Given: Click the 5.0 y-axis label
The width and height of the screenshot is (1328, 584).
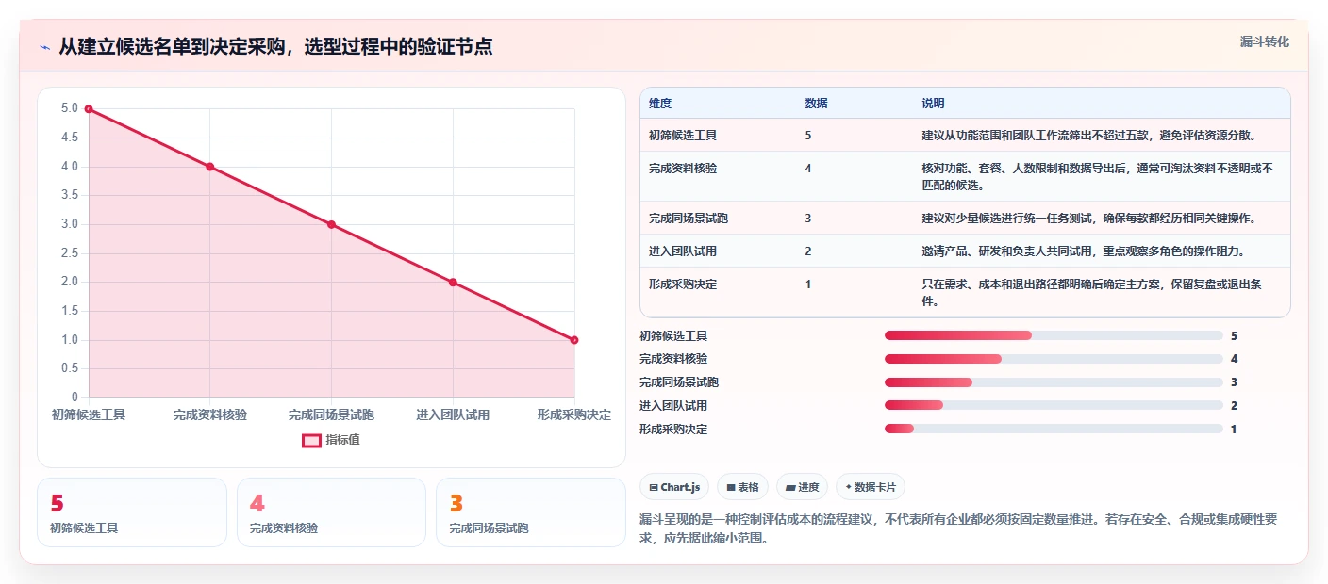Looking at the screenshot, I should click(x=70, y=108).
